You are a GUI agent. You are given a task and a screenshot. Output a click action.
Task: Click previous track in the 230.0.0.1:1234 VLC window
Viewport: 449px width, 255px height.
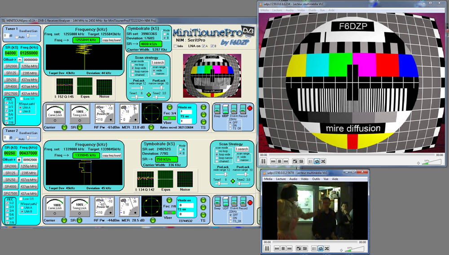tap(273, 161)
